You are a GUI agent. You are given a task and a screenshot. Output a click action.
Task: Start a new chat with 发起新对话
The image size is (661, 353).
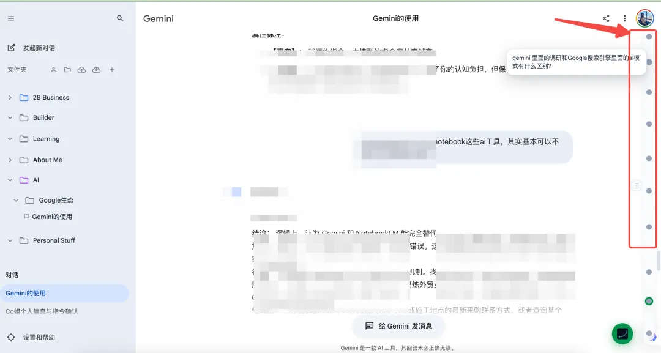click(32, 48)
